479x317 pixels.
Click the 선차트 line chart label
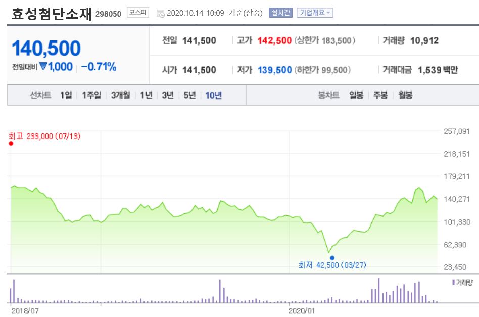[40, 95]
